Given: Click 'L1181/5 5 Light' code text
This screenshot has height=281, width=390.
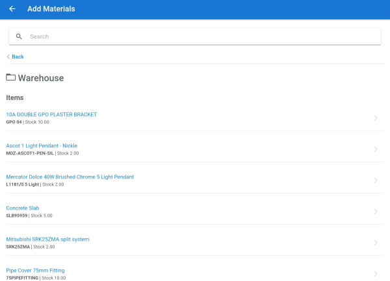Looking at the screenshot, I should click(22, 184).
